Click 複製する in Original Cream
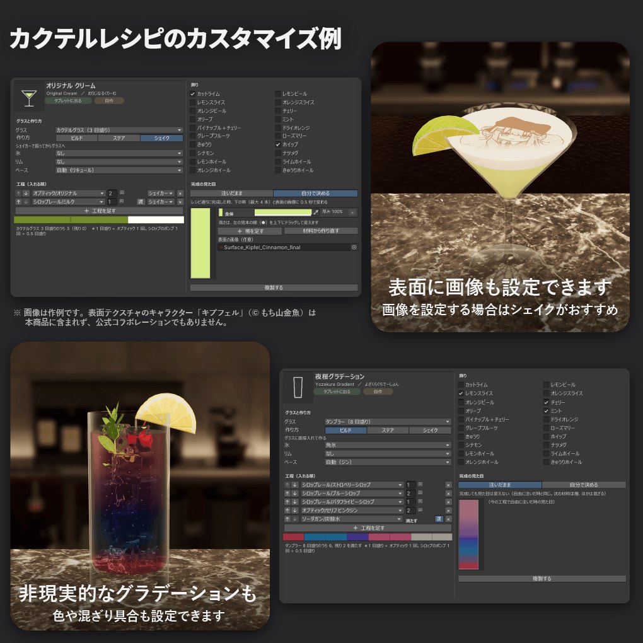The width and height of the screenshot is (643, 643). pos(274,288)
